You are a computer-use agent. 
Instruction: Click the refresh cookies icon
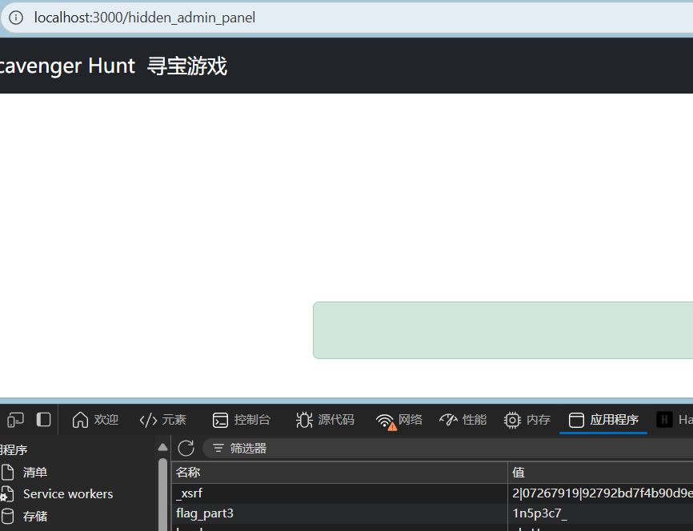(186, 448)
